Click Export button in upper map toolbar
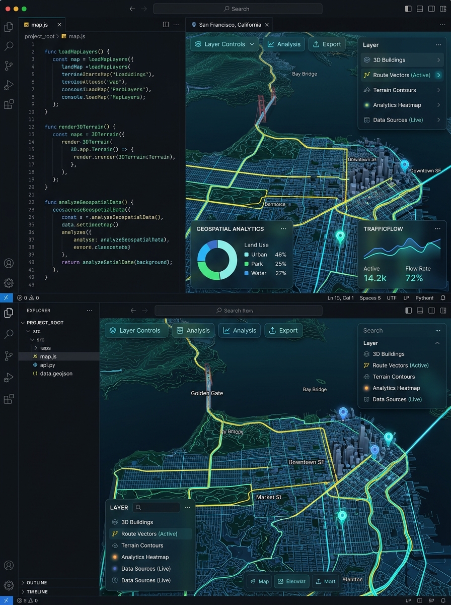This screenshot has width=451, height=605. tap(327, 44)
